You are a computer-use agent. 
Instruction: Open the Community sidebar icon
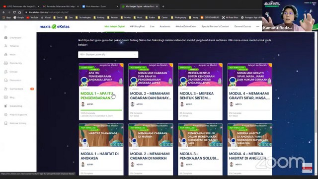click(5, 63)
